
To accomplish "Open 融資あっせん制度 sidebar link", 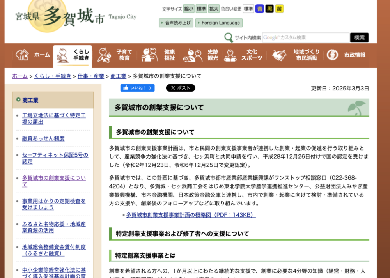I will (43, 138).
